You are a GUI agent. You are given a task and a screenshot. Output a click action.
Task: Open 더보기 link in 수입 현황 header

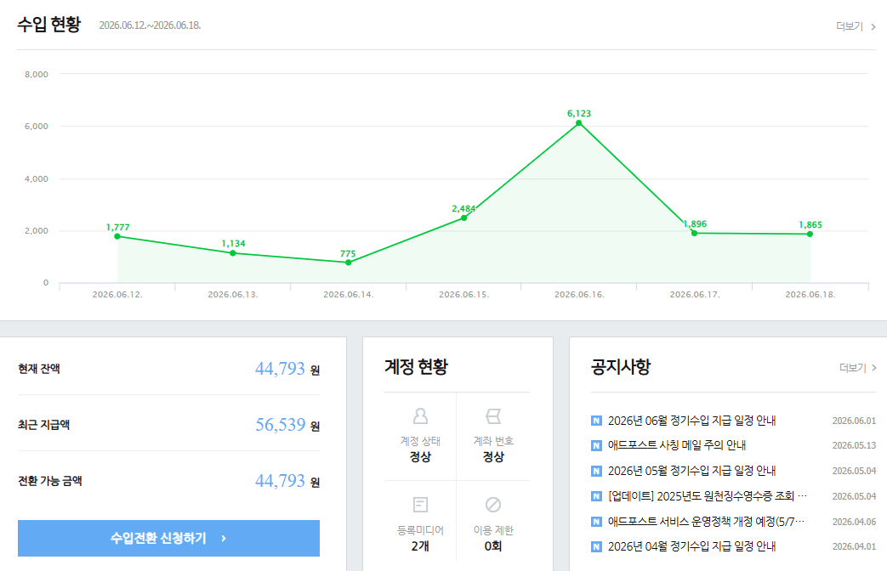(856, 26)
